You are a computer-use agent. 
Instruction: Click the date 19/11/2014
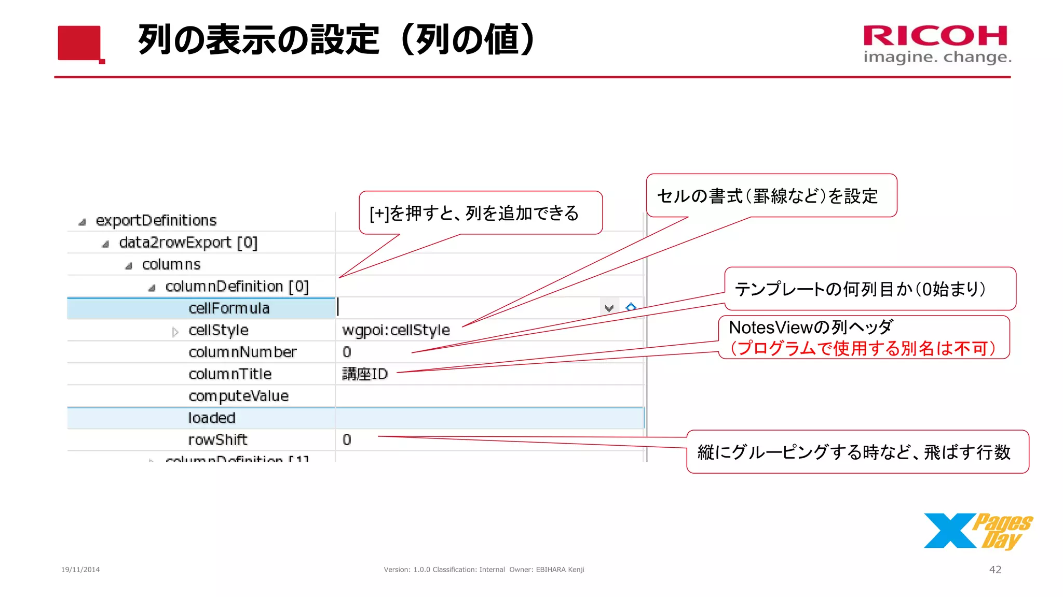click(x=80, y=570)
